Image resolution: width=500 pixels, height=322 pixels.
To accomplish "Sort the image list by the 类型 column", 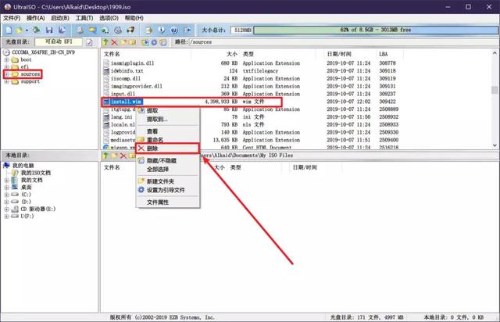I will [x=277, y=54].
